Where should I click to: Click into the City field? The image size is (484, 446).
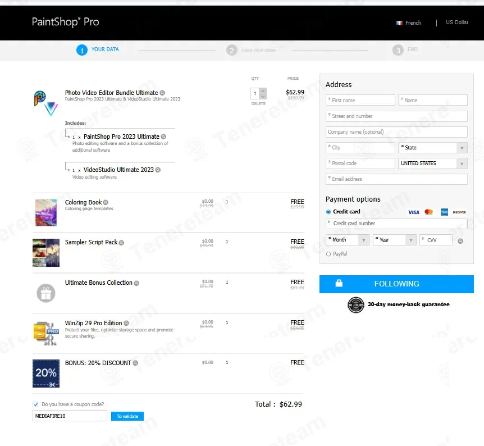pyautogui.click(x=360, y=148)
